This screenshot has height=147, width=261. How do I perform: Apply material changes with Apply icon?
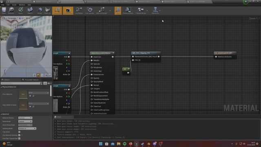click(20, 11)
